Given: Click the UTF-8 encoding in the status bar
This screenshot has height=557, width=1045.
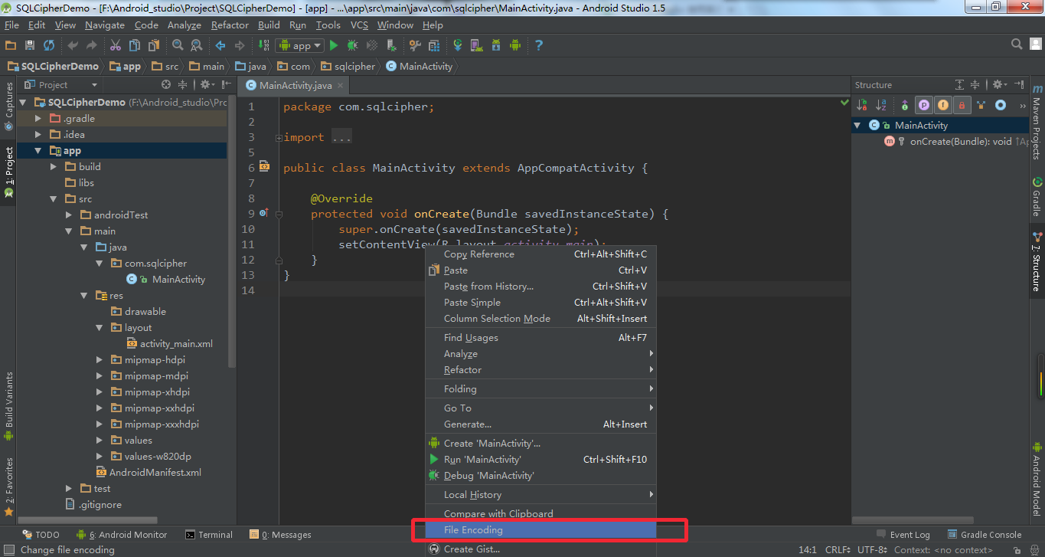Looking at the screenshot, I should [873, 550].
